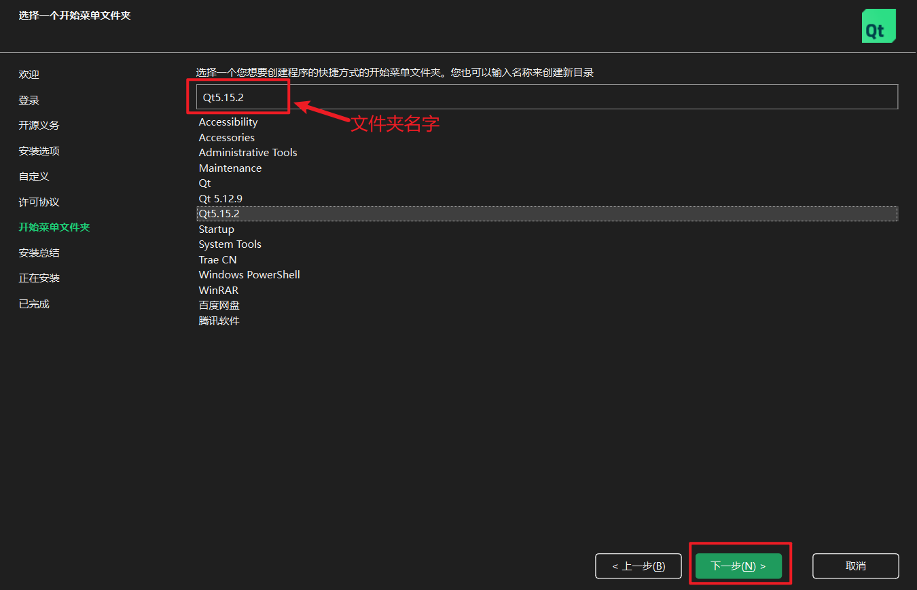Screen dimensions: 917x590
Task: Select the Trae CN folder entry
Action: click(x=218, y=260)
